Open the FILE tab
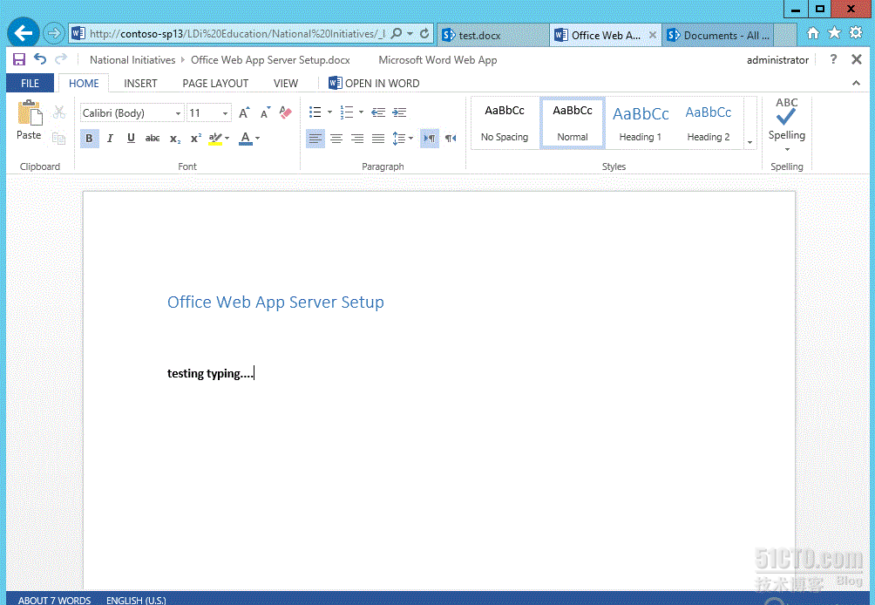The width and height of the screenshot is (875, 605). pos(31,83)
